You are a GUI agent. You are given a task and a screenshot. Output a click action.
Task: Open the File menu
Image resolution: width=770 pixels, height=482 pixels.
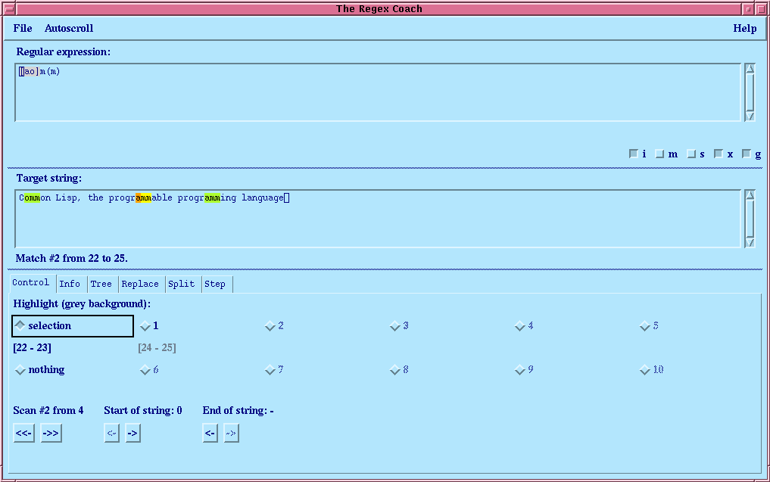(23, 29)
